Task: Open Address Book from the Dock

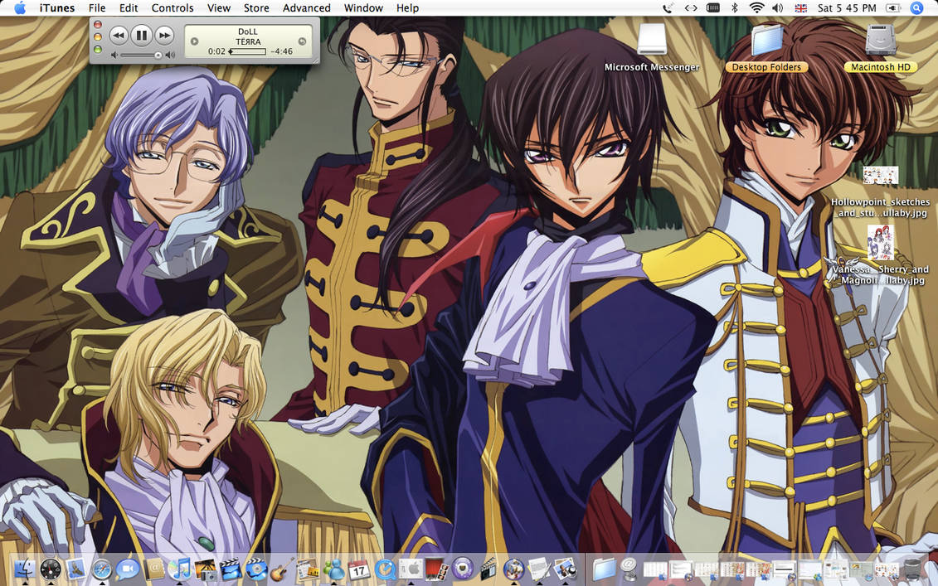Action: click(153, 568)
